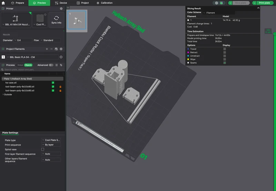
Task: Click the Sync info button
Action: coord(56,20)
